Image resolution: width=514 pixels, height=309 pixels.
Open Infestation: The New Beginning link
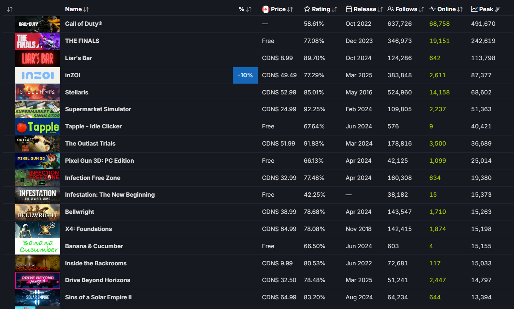pyautogui.click(x=110, y=195)
